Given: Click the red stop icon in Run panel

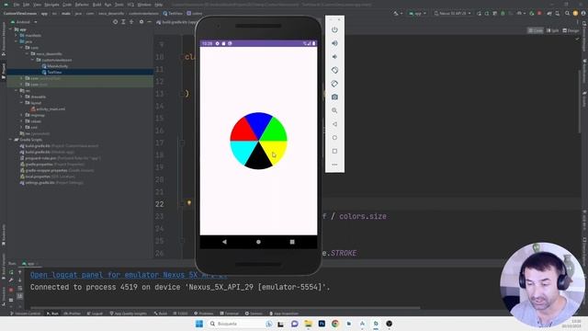Looking at the screenshot, I should (x=11, y=291).
